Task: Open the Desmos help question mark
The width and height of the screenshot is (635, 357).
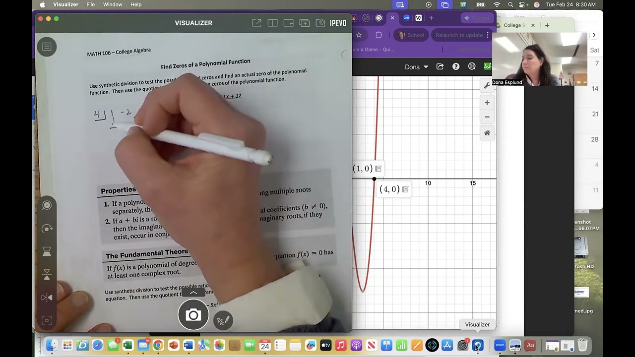Action: tap(456, 66)
